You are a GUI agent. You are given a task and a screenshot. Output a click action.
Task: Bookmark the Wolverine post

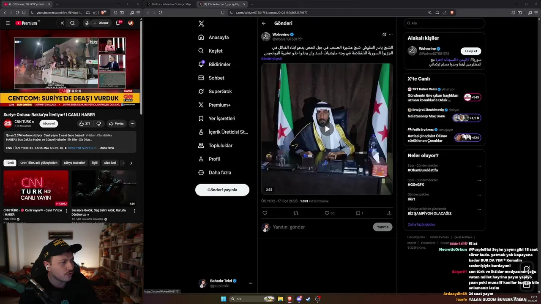point(358,213)
